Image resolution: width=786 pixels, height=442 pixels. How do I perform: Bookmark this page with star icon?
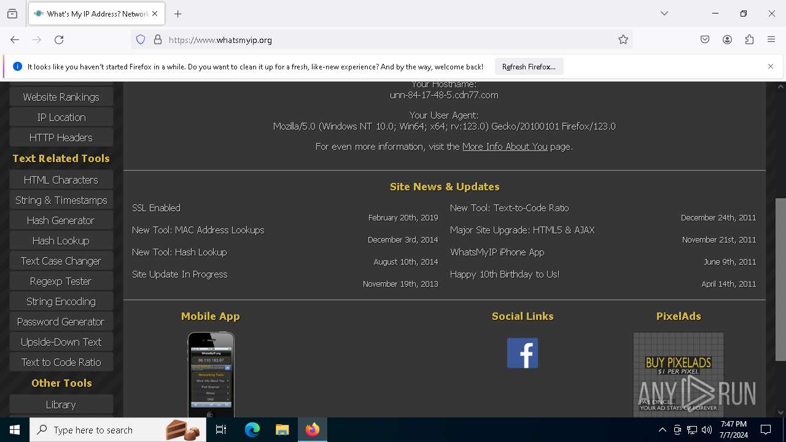click(x=623, y=40)
